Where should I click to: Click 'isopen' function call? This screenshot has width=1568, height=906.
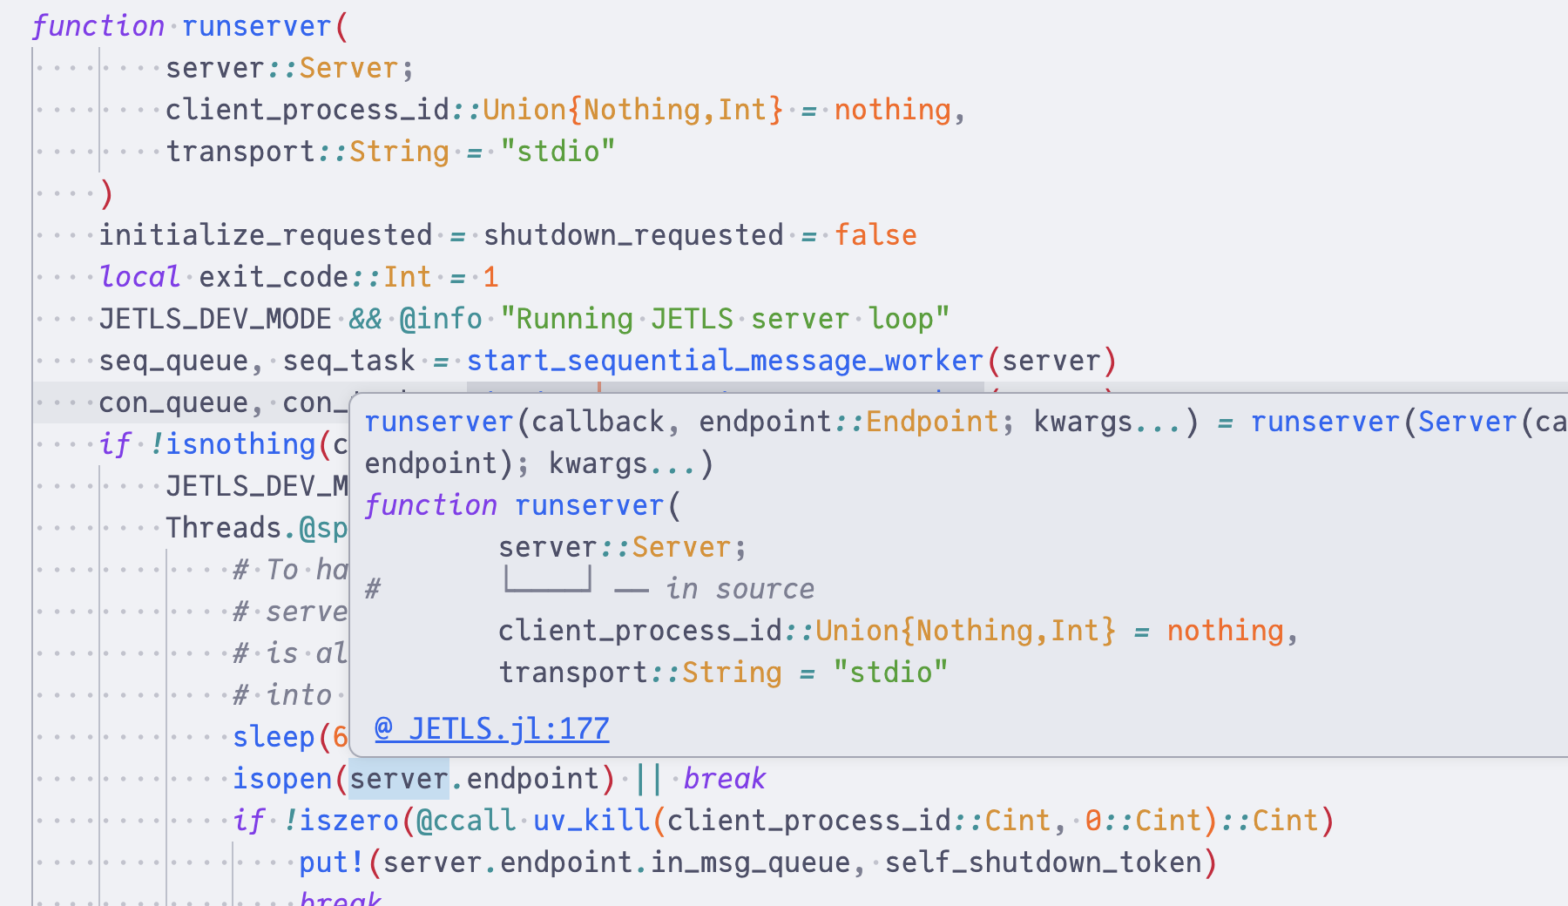(282, 779)
